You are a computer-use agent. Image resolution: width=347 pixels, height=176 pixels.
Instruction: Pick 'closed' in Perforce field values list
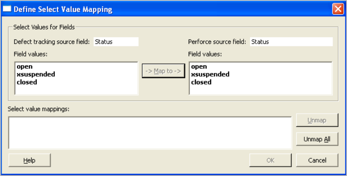pyautogui.click(x=201, y=82)
